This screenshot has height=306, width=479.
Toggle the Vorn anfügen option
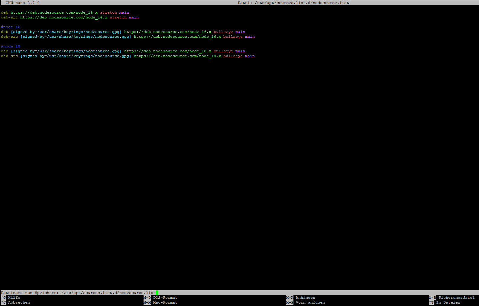click(x=310, y=302)
